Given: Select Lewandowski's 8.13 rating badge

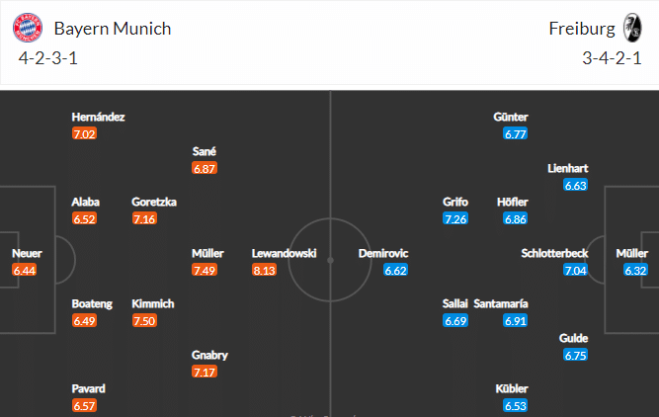Looking at the screenshot, I should 264,270.
